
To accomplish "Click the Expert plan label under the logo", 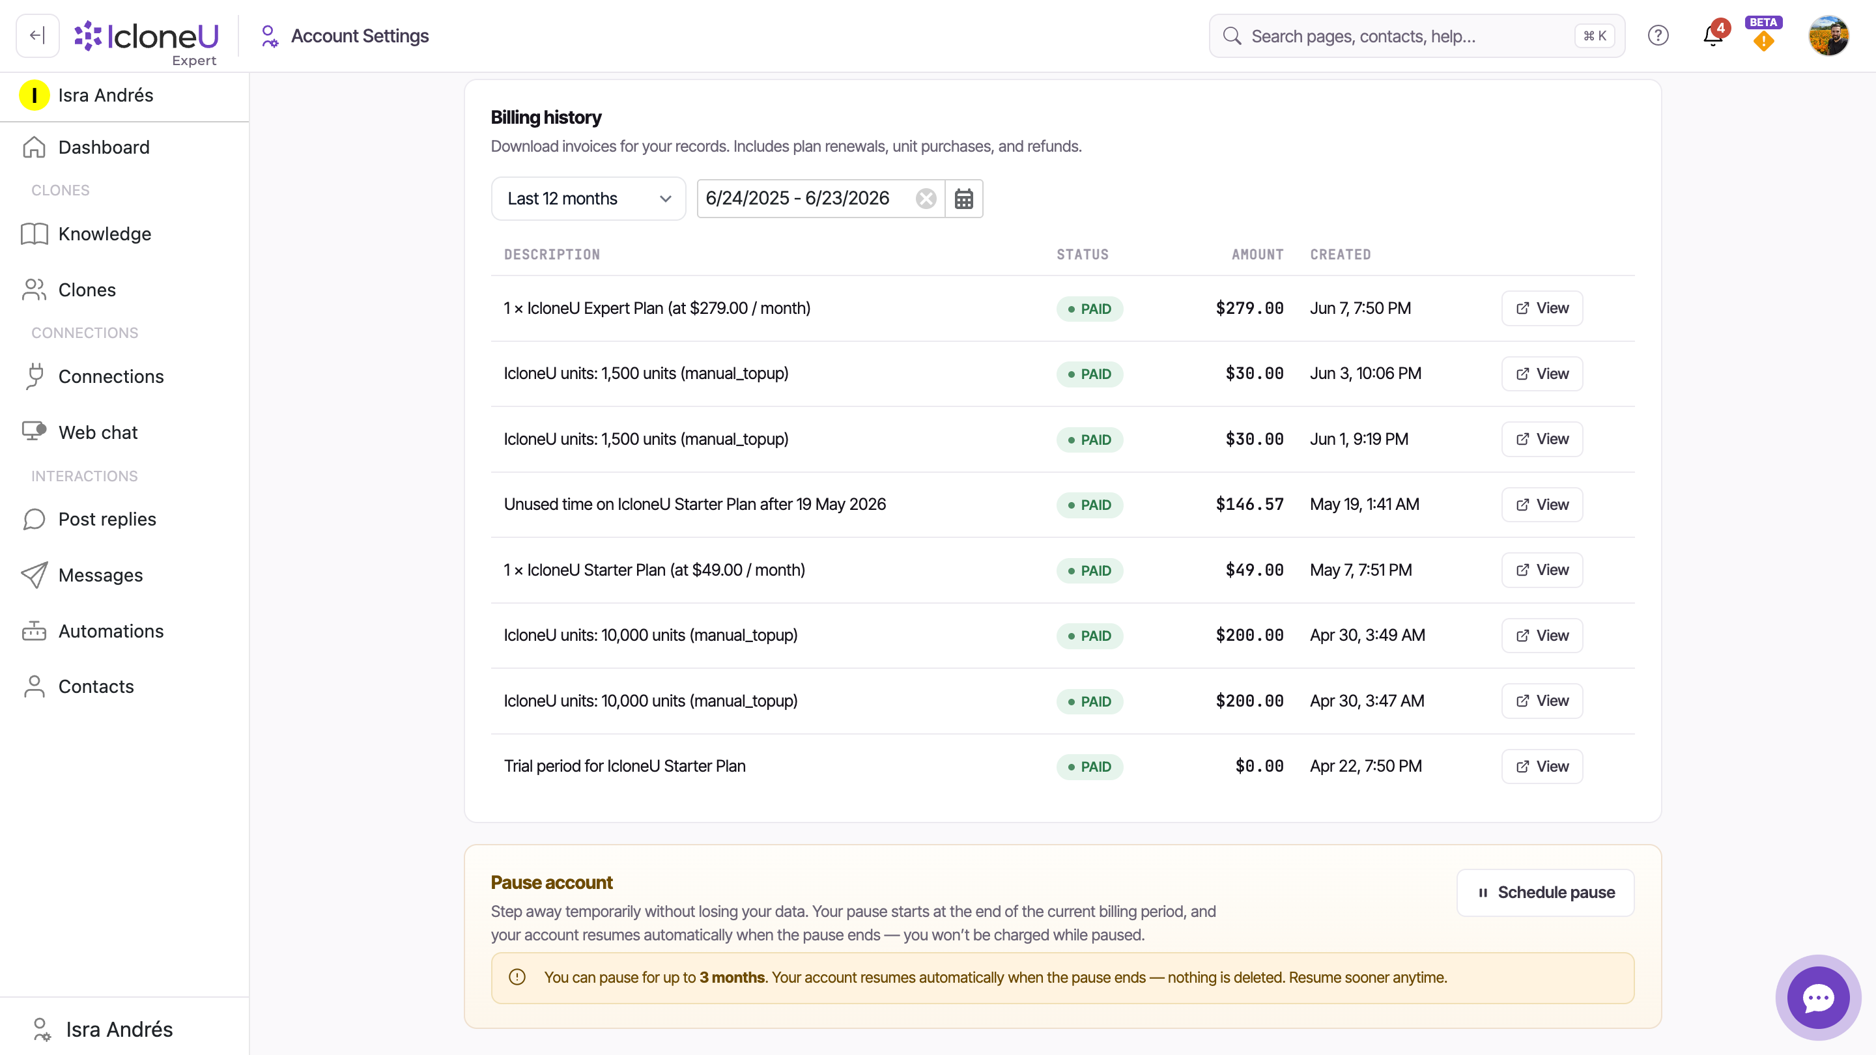I will pos(193,61).
